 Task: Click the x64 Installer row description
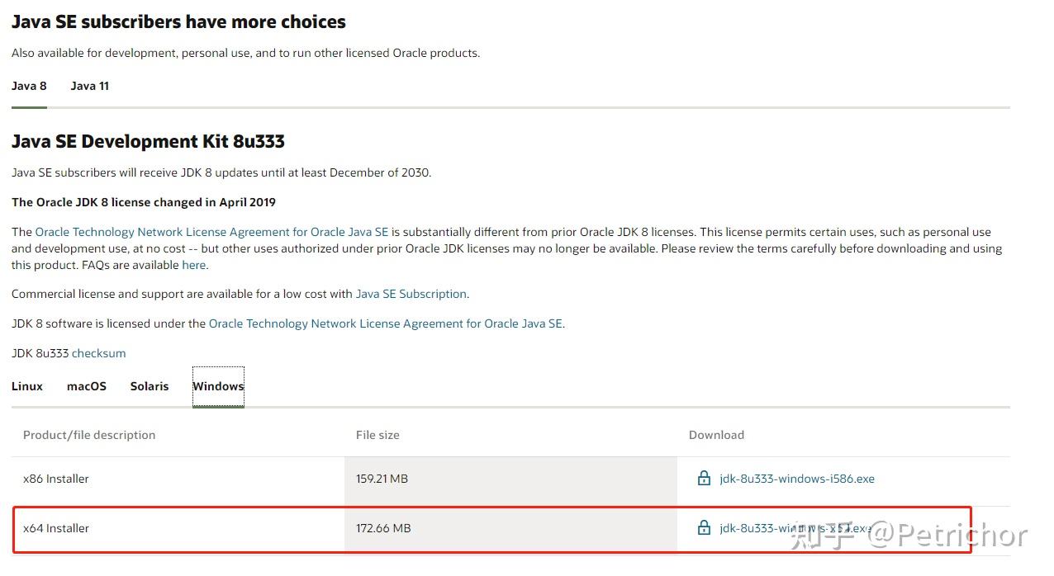(56, 528)
